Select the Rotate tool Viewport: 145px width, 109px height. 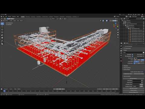(x=2, y=32)
